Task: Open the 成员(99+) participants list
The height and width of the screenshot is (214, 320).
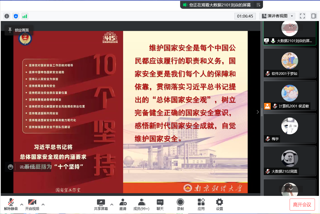Action: tap(141, 204)
